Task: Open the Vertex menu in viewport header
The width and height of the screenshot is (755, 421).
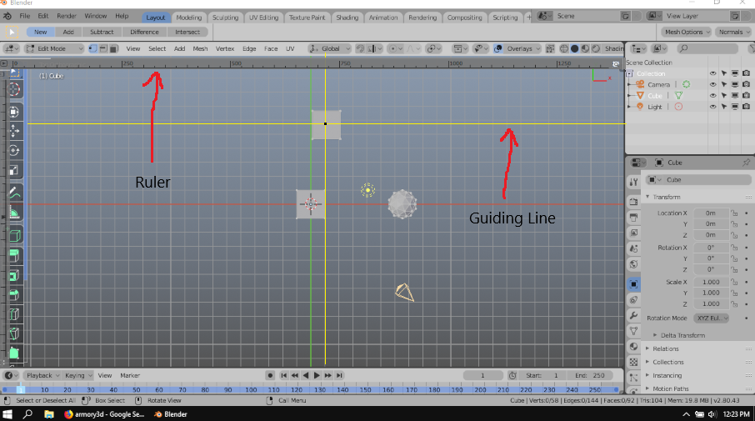Action: 225,48
